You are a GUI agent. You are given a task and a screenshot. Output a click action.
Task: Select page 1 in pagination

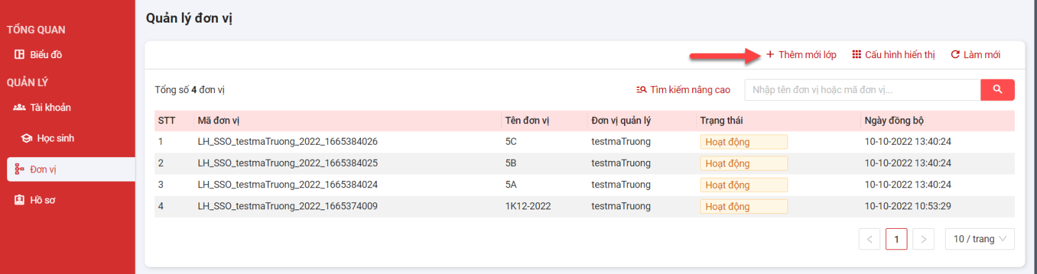coord(896,239)
